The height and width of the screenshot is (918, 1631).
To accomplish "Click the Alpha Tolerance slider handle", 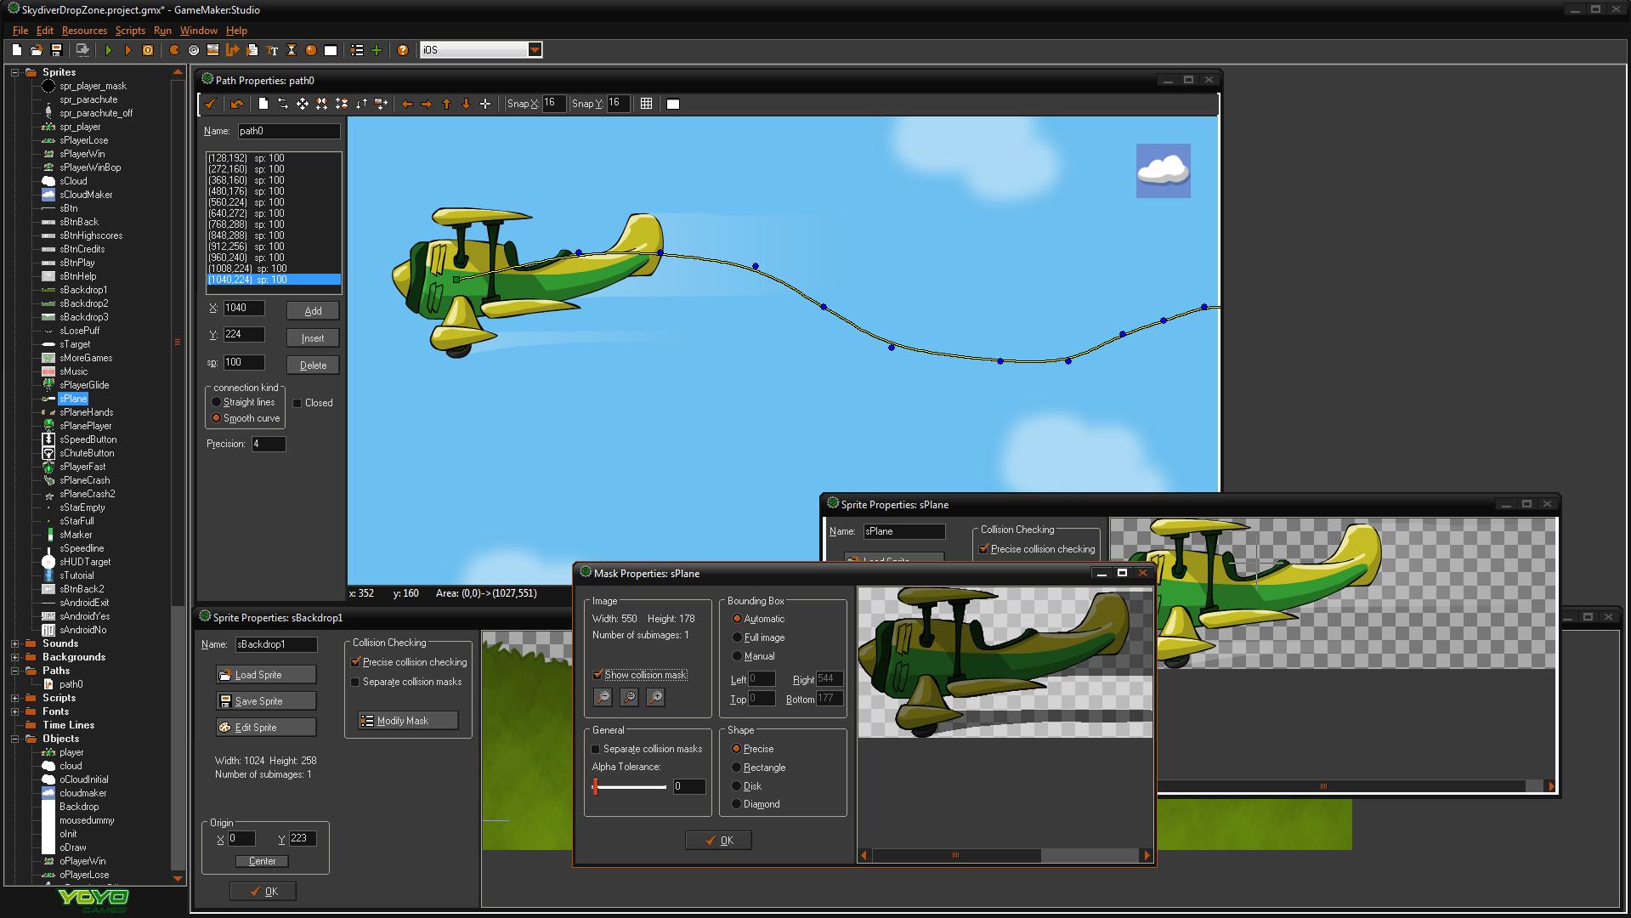I will pyautogui.click(x=595, y=787).
